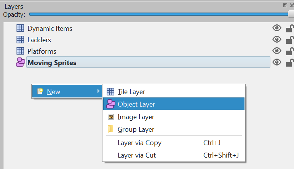The image size is (294, 169).
Task: Click the Ladders tile layer icon
Action: pyautogui.click(x=20, y=40)
